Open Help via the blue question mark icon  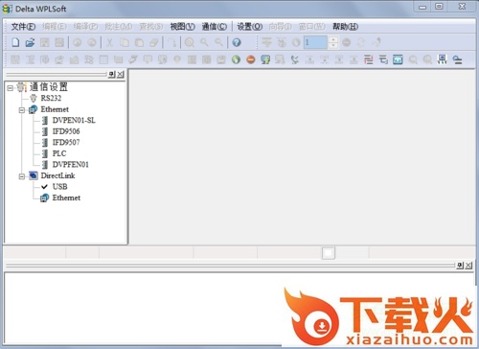click(237, 42)
